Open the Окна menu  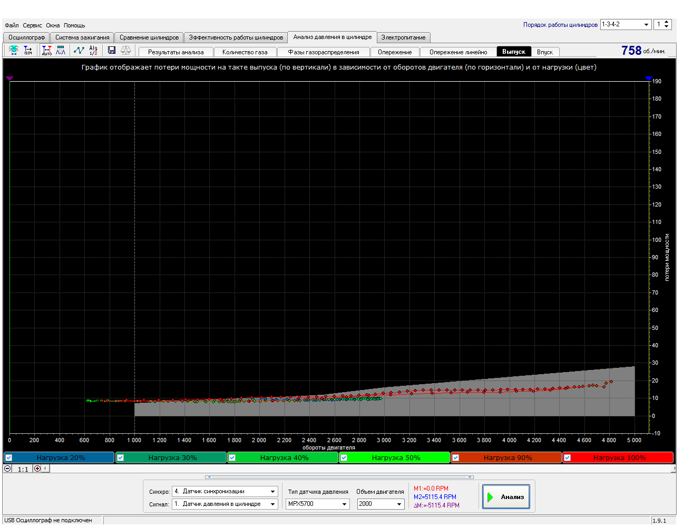point(53,25)
